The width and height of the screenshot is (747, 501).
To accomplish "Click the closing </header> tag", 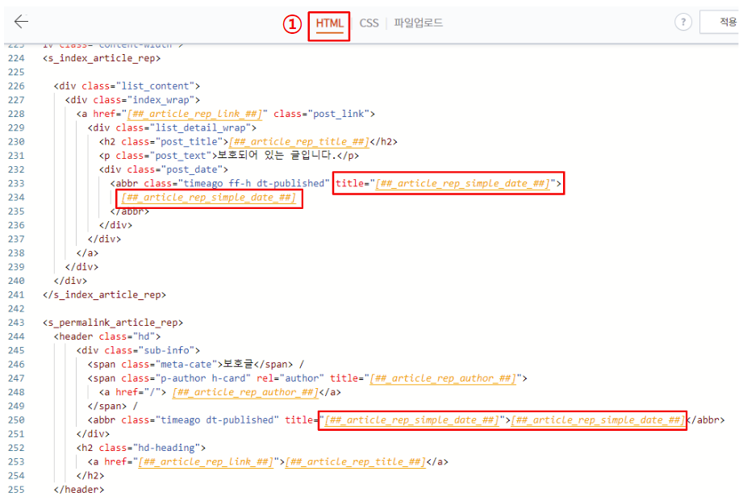I will tap(79, 490).
